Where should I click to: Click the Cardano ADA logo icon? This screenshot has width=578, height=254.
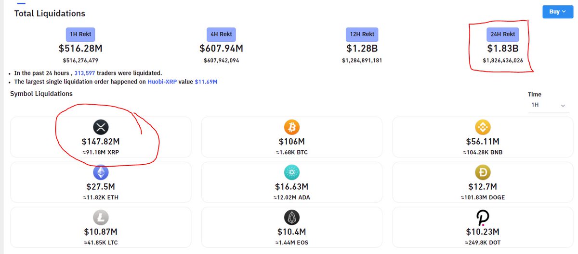(x=292, y=172)
